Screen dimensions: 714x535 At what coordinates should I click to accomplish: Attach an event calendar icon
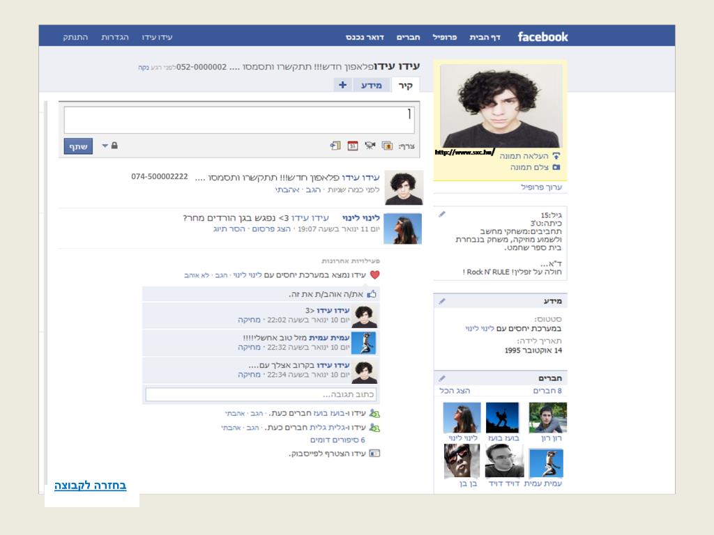point(353,146)
